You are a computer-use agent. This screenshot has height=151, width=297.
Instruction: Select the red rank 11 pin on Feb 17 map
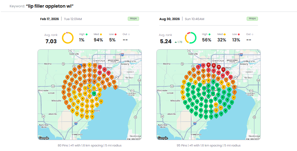(100, 72)
